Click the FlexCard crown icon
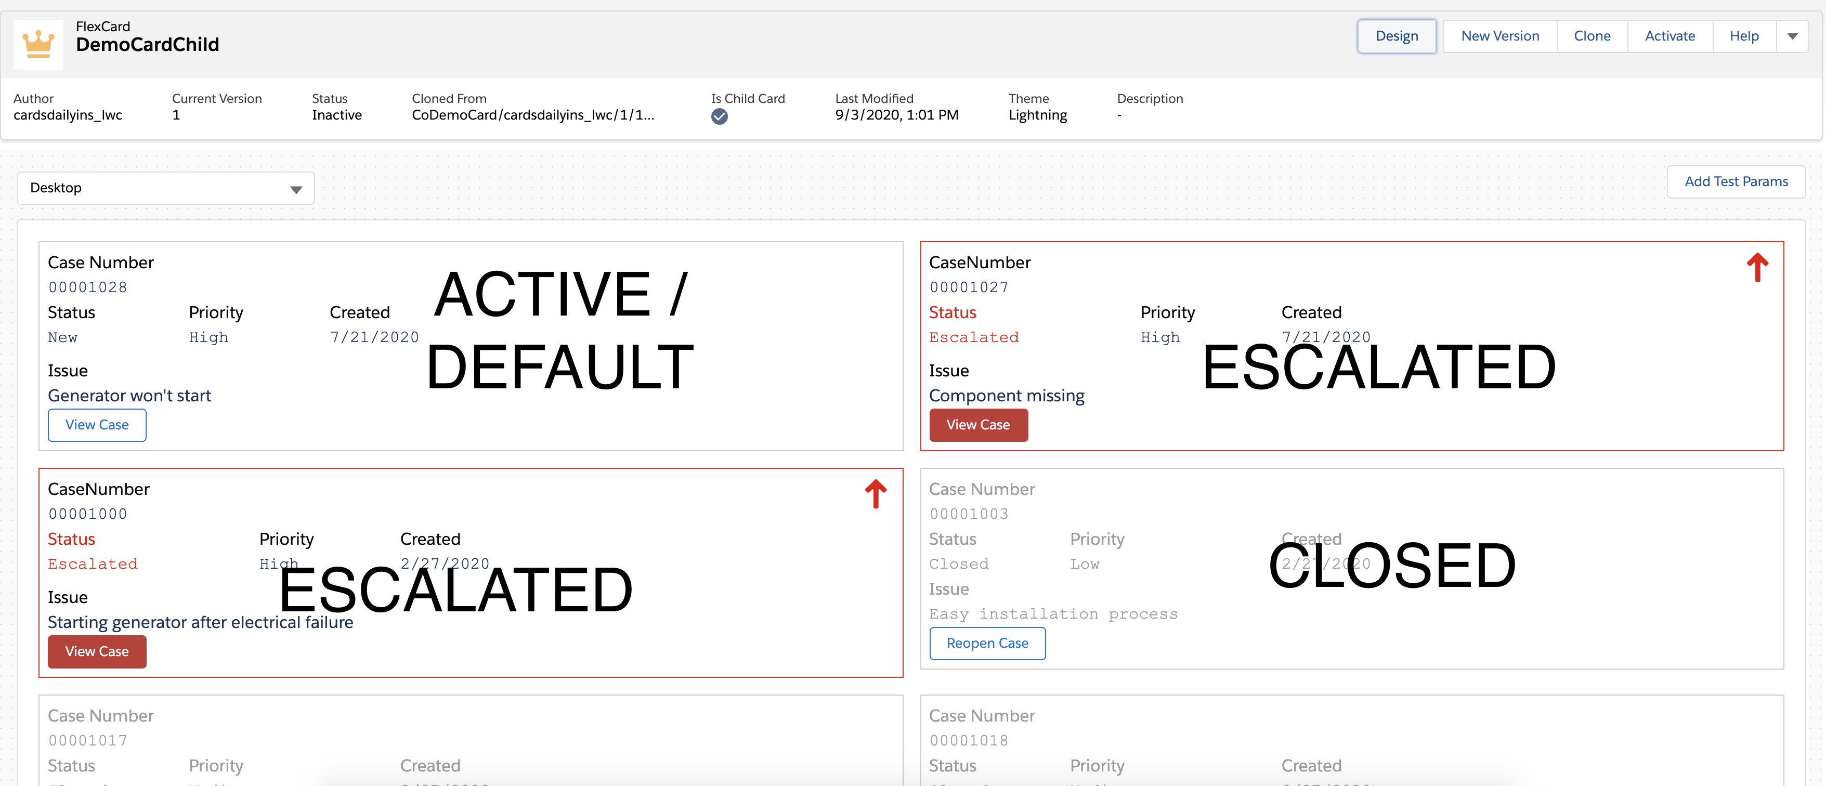The width and height of the screenshot is (1826, 786). coord(38,44)
